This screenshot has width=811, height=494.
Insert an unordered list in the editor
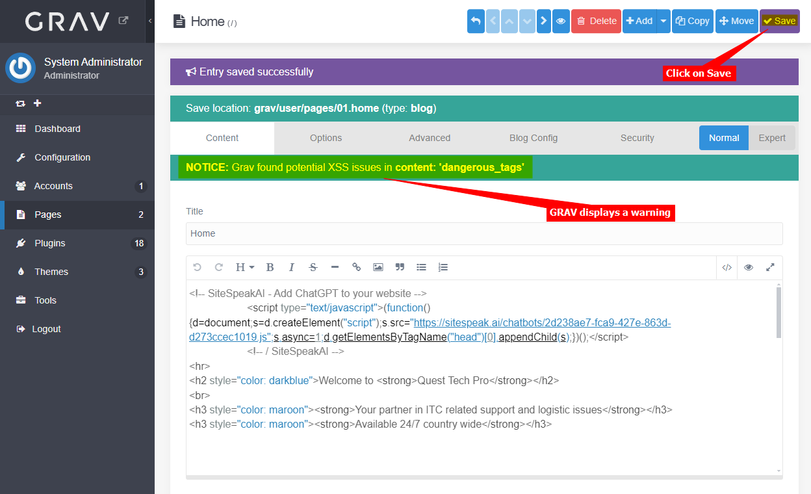421,267
